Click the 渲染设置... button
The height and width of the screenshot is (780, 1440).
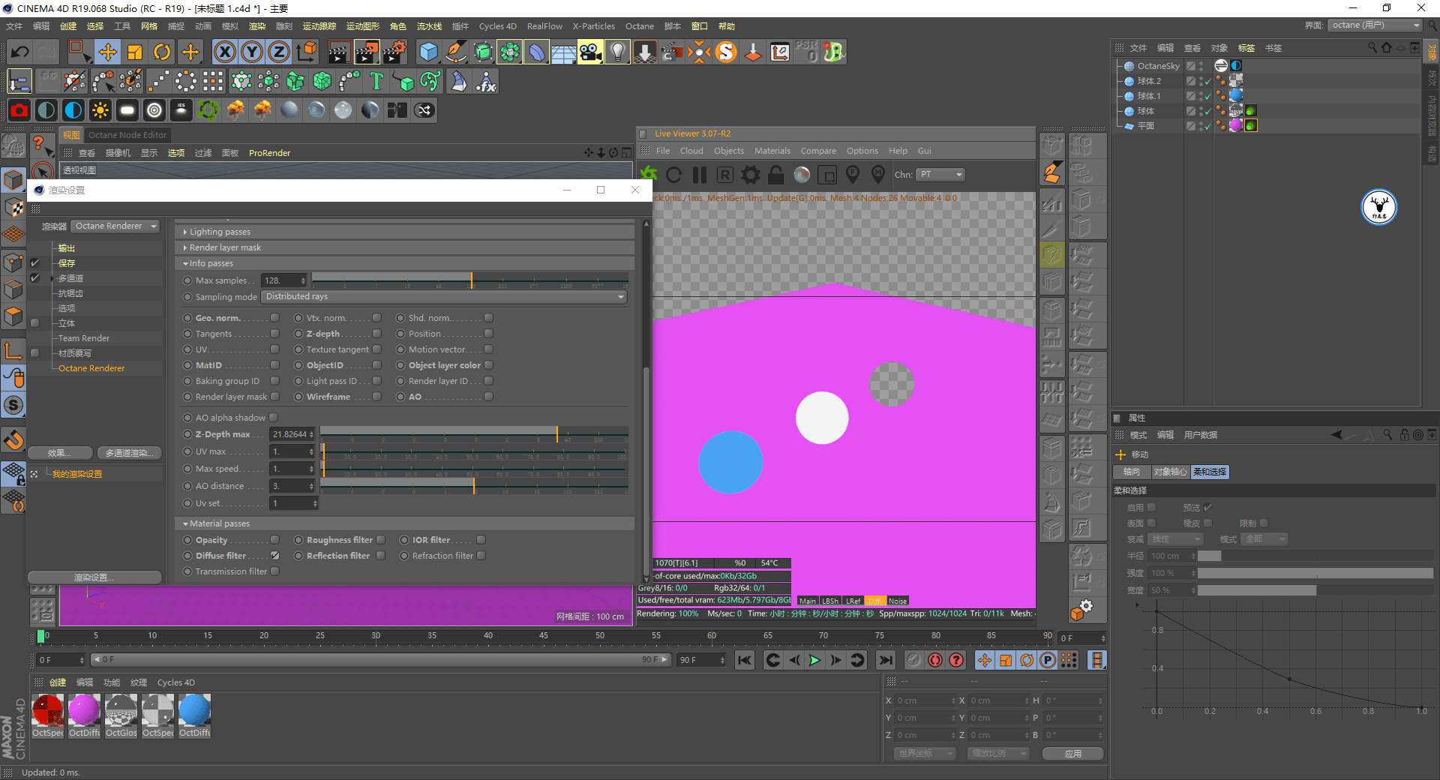tap(94, 577)
